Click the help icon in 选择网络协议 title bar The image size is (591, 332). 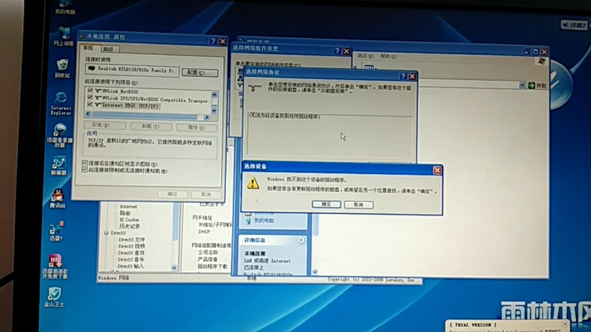403,76
